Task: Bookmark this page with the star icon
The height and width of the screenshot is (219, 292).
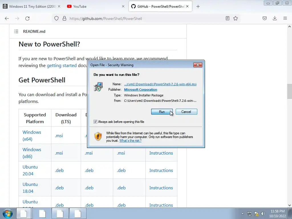Action: click(236, 18)
